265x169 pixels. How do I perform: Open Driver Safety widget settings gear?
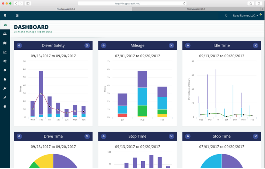(20, 45)
